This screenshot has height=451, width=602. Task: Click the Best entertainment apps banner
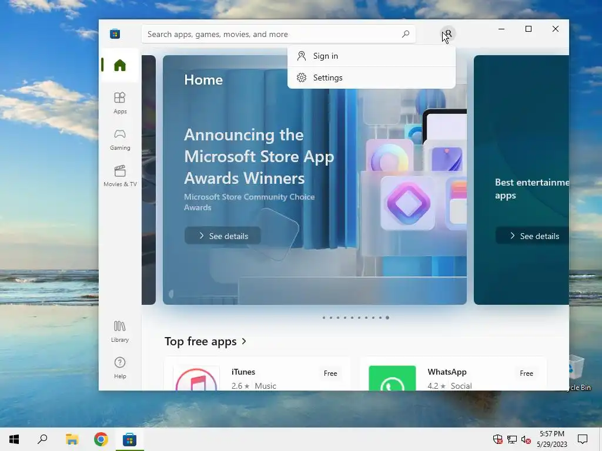(521, 180)
